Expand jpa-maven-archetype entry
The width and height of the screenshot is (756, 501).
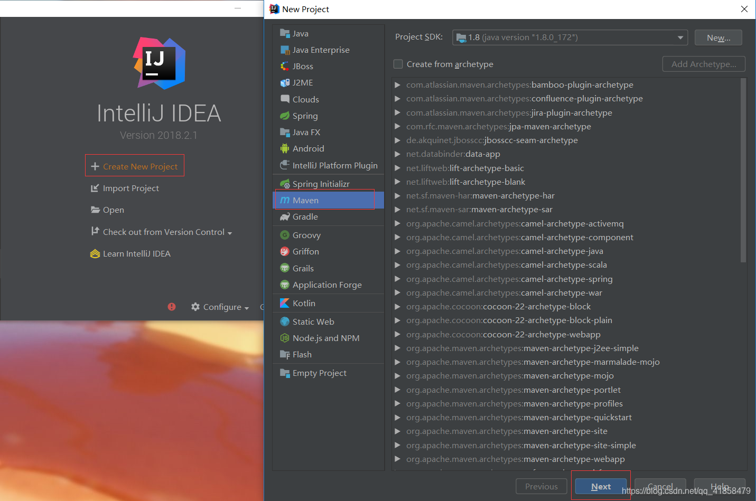pyautogui.click(x=397, y=126)
